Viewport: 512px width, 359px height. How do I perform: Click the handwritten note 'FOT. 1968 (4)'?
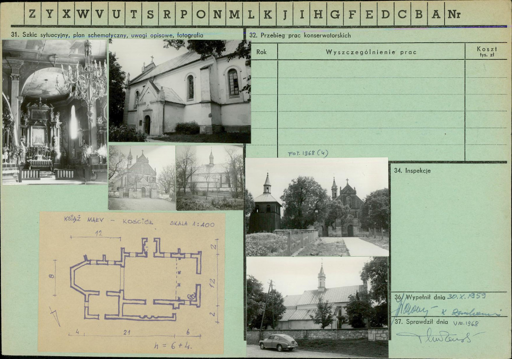point(308,153)
